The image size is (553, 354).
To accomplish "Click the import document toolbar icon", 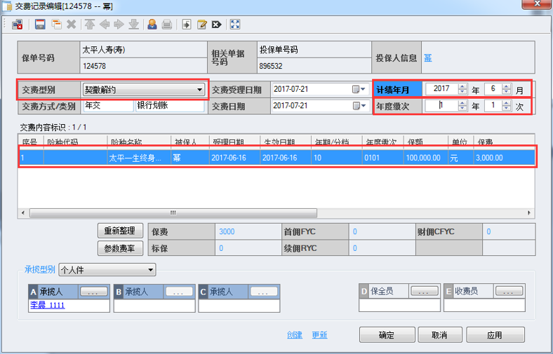I will [187, 25].
